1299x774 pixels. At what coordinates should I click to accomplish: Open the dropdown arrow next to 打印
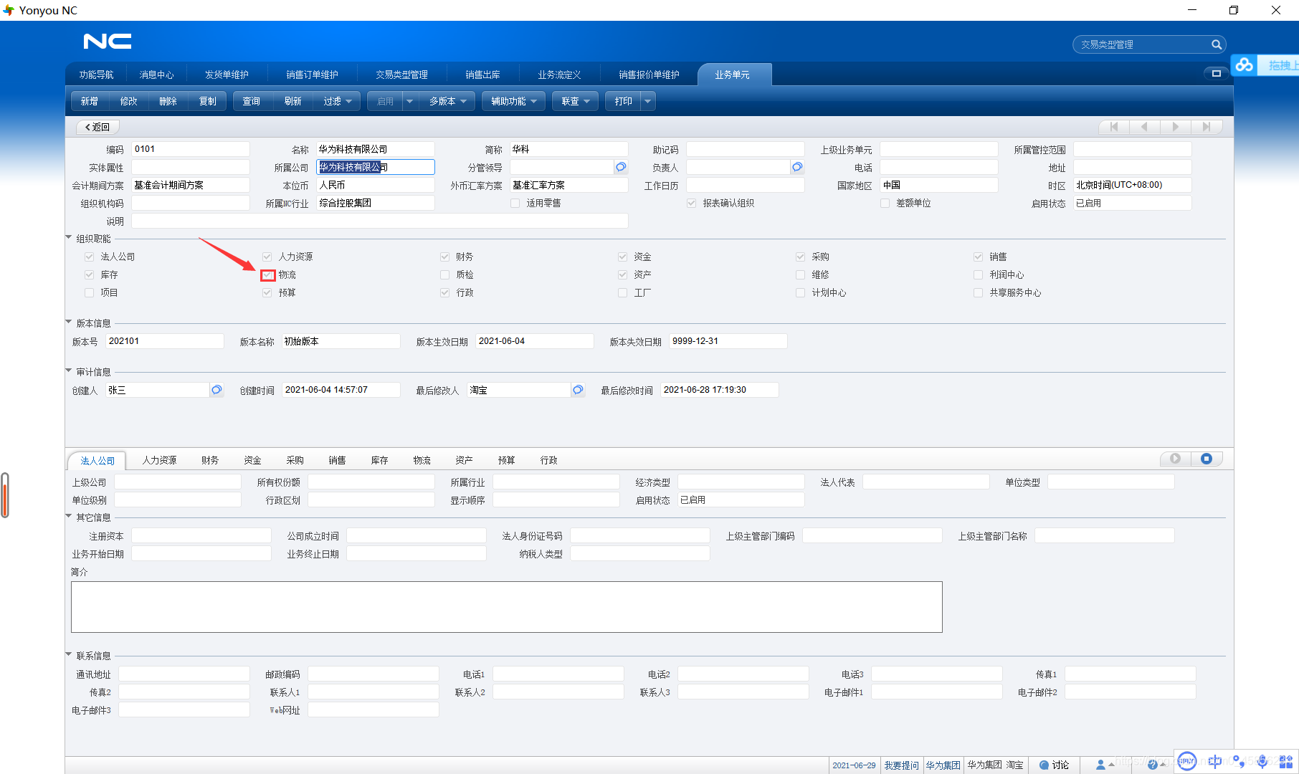tap(648, 101)
